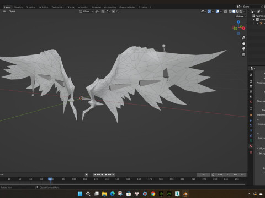Switch to solid viewport shading
The width and height of the screenshot is (265, 198).
point(234,12)
